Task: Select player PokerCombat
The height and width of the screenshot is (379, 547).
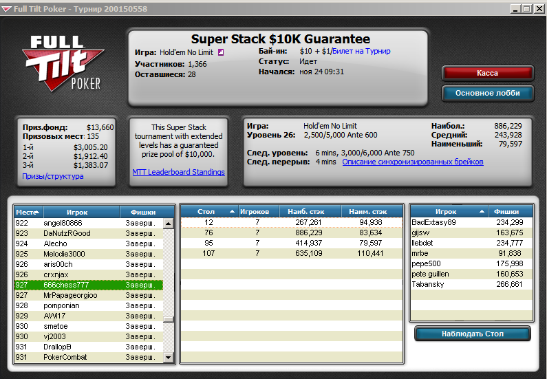Action: (x=89, y=357)
